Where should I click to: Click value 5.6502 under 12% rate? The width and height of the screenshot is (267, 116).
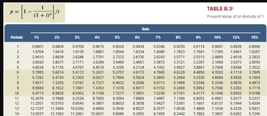click(x=236, y=93)
